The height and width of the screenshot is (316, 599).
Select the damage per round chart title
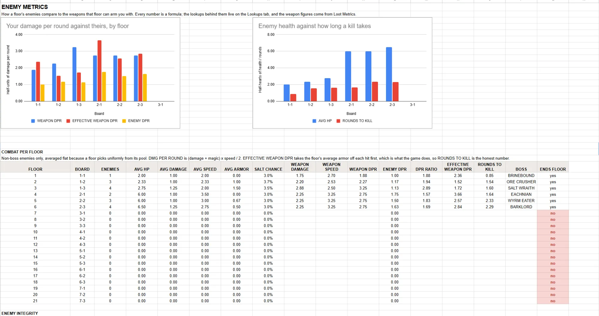(68, 26)
